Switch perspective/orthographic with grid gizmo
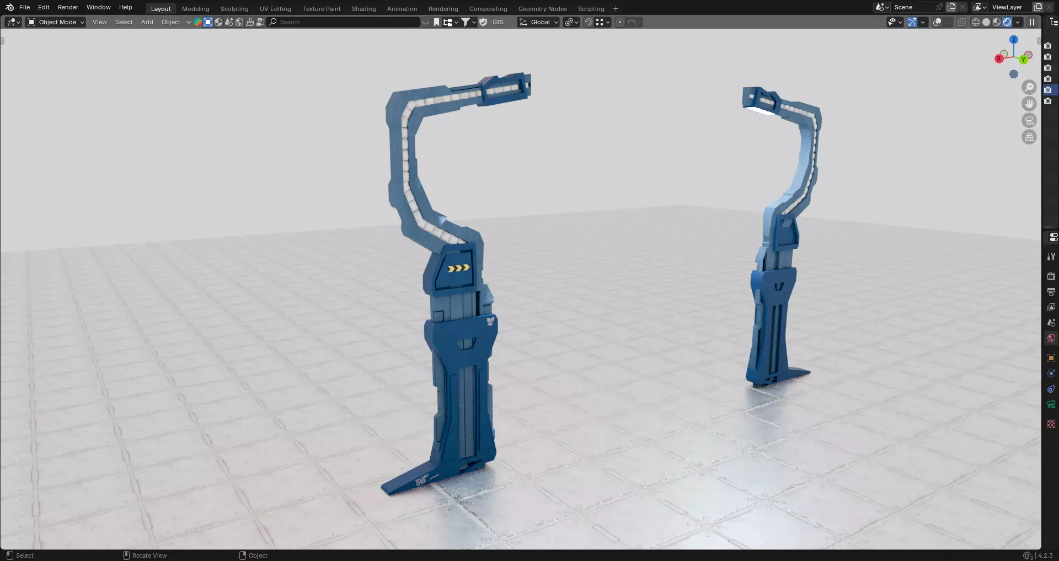The image size is (1059, 561). [1029, 137]
